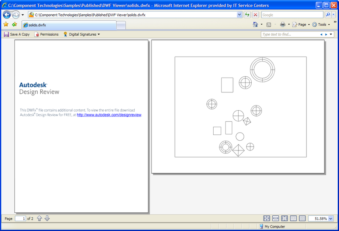This screenshot has width=339, height=231.
Task: Click the Save A Copy button
Action: (17, 34)
